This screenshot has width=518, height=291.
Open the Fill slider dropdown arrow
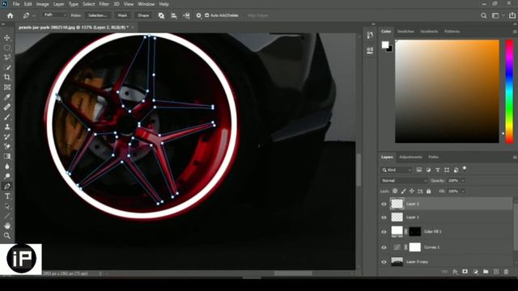[x=463, y=191]
